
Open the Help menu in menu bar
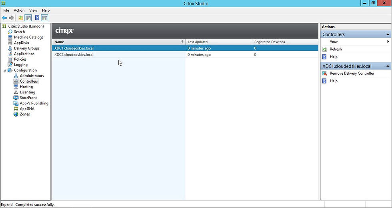tap(46, 10)
